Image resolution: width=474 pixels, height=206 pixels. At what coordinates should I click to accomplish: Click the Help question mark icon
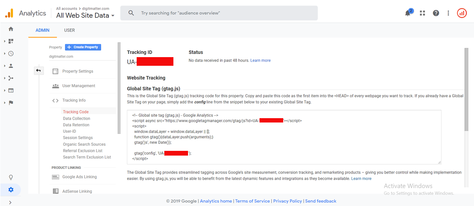click(436, 13)
